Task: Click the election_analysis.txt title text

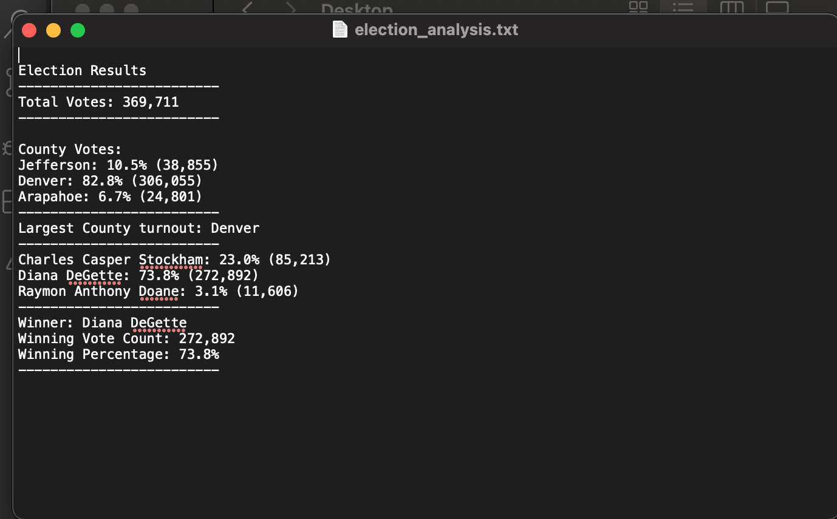Action: [x=436, y=30]
